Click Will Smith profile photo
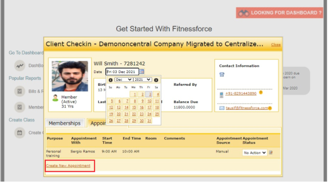The image size is (328, 182). coord(70,76)
